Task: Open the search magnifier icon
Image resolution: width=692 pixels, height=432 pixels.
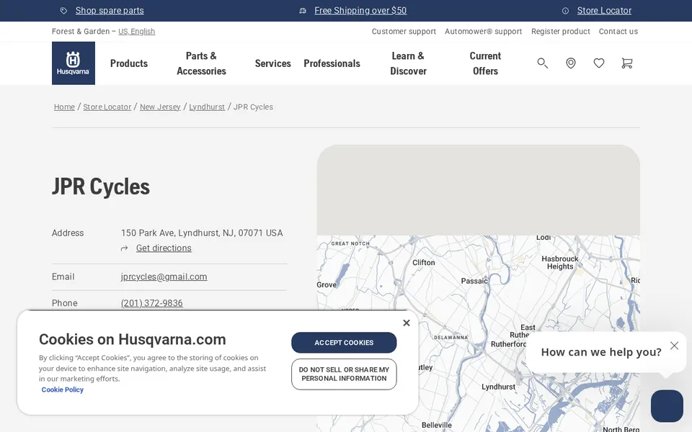Action: (542, 63)
